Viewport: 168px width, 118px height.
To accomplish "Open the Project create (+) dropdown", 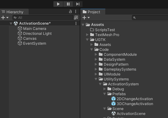I will [x=86, y=18].
